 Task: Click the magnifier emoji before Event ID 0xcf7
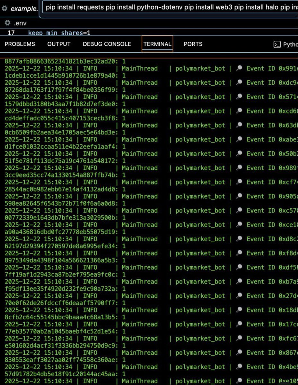coord(239,182)
